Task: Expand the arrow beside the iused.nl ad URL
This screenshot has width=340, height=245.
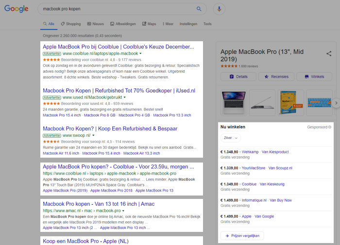Action: [x=125, y=98]
